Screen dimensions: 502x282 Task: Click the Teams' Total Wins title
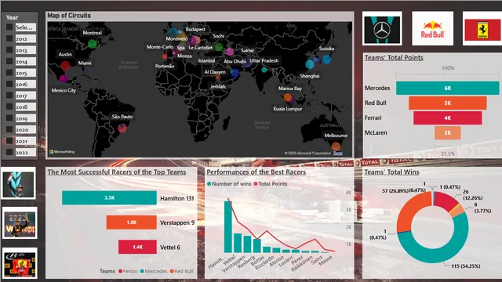[x=391, y=172]
